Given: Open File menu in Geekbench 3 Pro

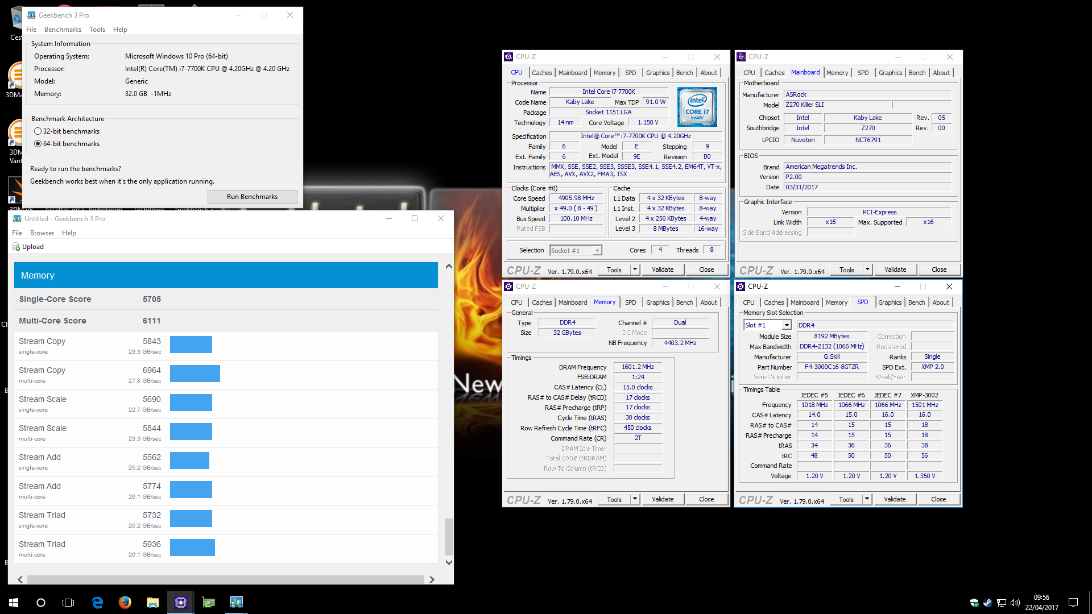Looking at the screenshot, I should click(31, 30).
